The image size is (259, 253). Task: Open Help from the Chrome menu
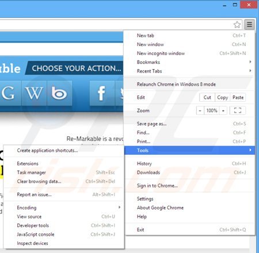pyautogui.click(x=189, y=217)
